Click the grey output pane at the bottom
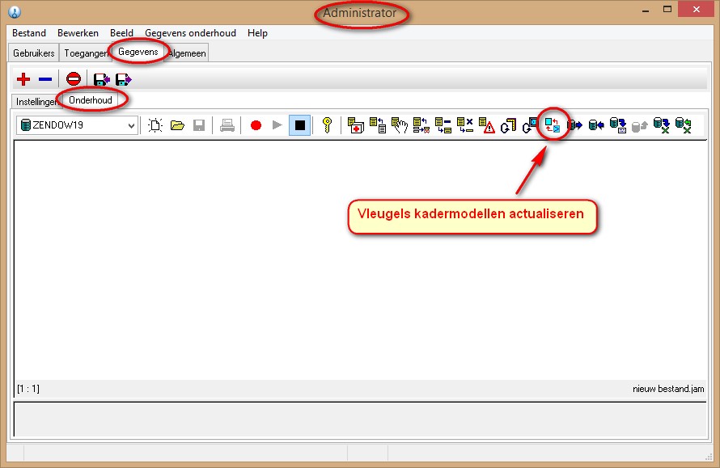Screen dimensions: 720x468 (x=361, y=419)
